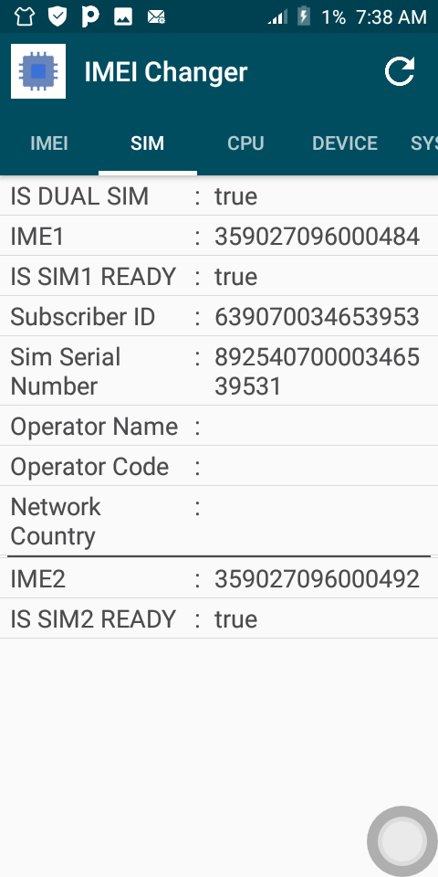The height and width of the screenshot is (877, 438).
Task: Tap the IME1 number row
Action: click(219, 236)
